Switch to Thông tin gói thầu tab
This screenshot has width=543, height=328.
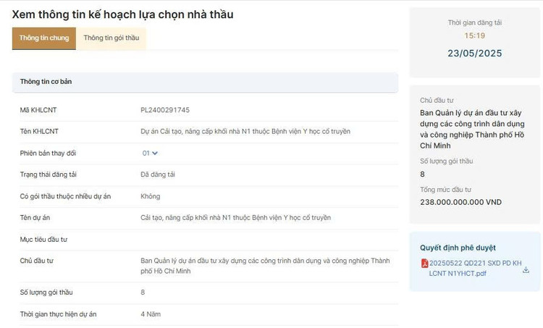[111, 38]
